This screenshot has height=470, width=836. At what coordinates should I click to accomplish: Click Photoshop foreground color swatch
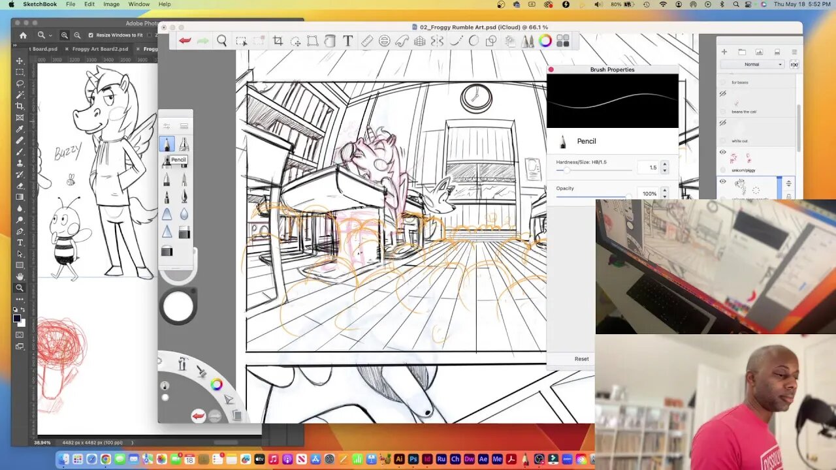click(x=17, y=318)
